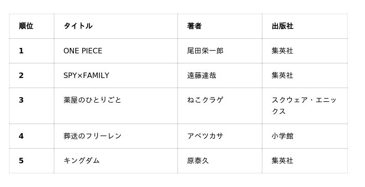365x187 pixels.
Task: Click the 出版社 column header
Action: pos(282,26)
